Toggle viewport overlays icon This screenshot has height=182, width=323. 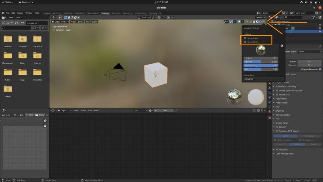click(239, 22)
